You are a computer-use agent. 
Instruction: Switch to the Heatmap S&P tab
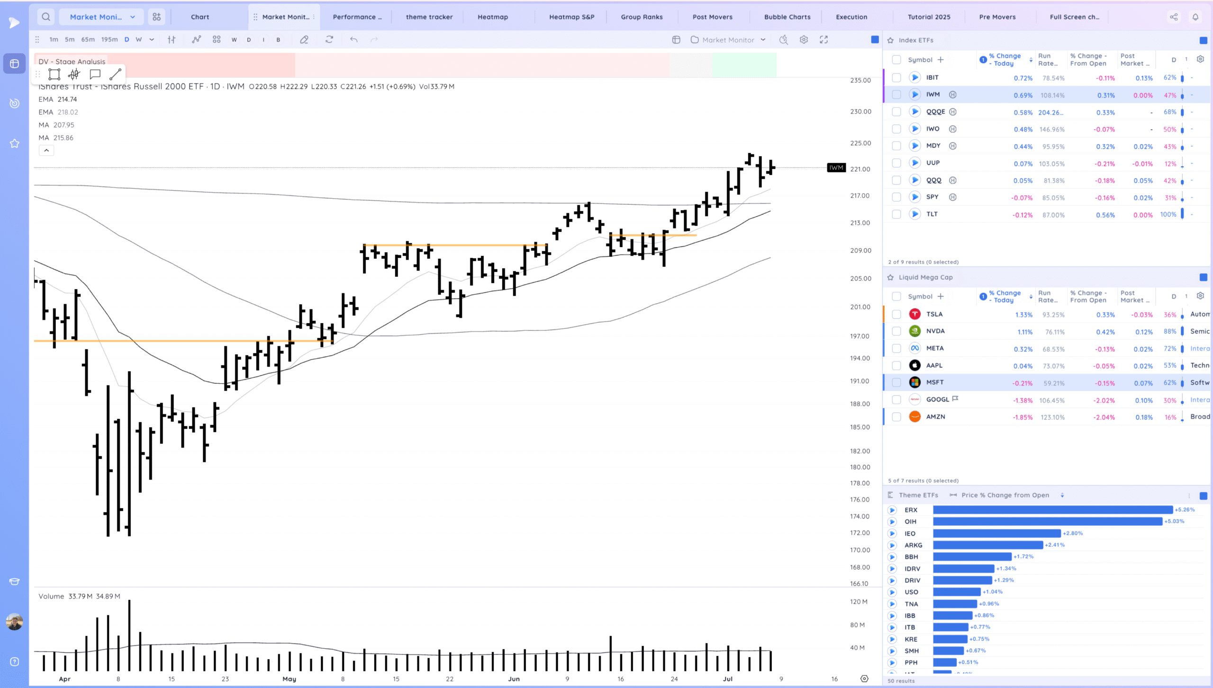pyautogui.click(x=571, y=17)
